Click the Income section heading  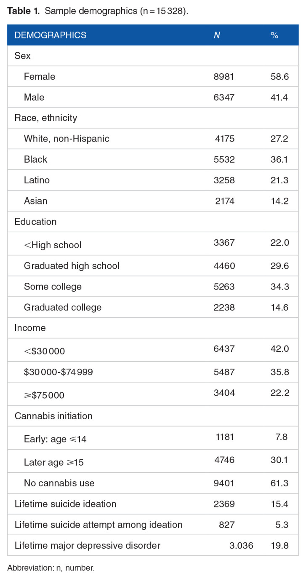pyautogui.click(x=30, y=328)
